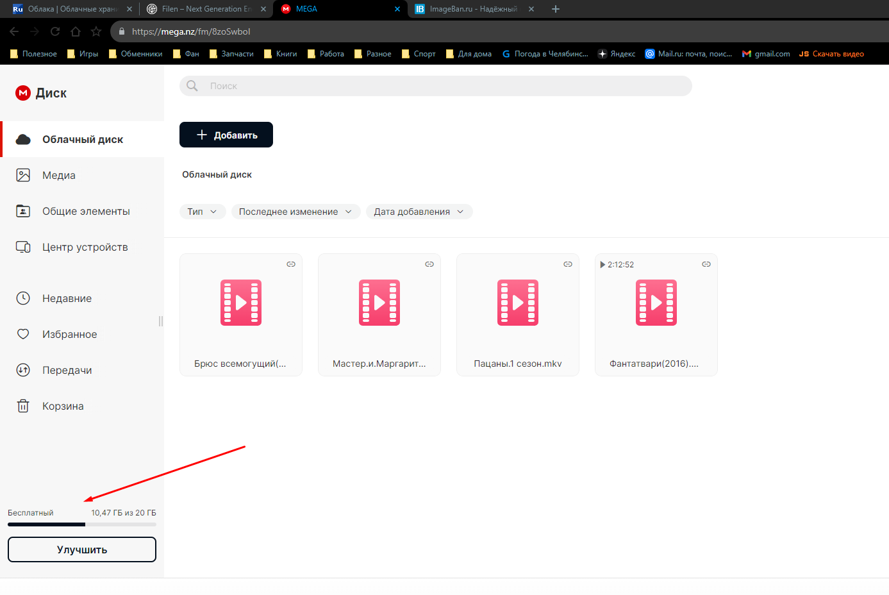Screen dimensions: 889x595
Task: Select the Пацаны.1 сезон.mkv file
Action: (518, 315)
